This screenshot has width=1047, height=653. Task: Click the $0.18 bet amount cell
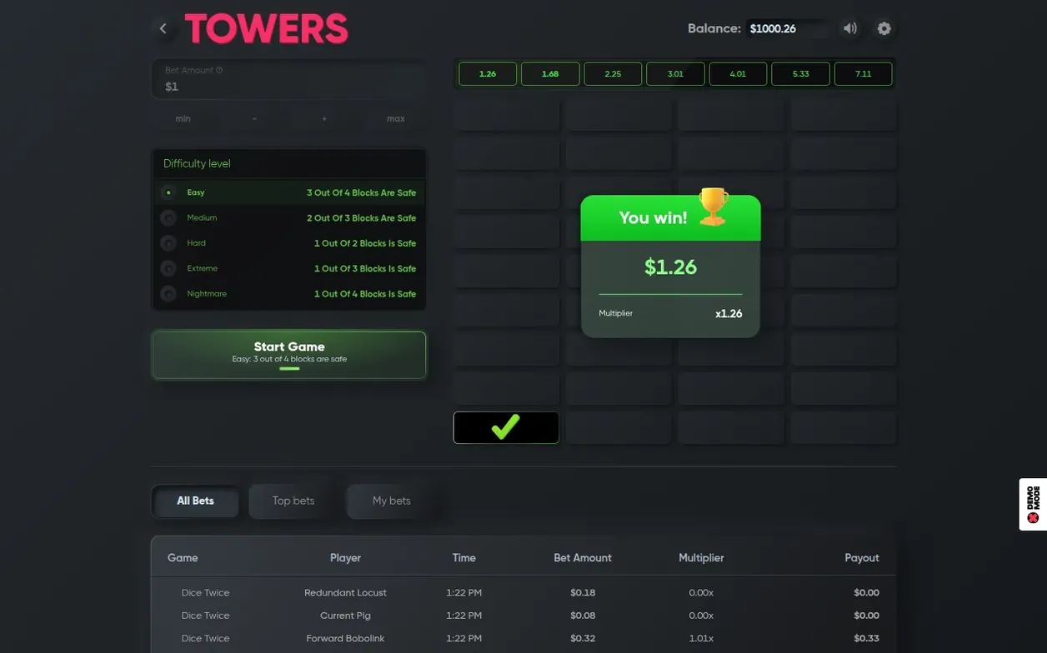583,593
